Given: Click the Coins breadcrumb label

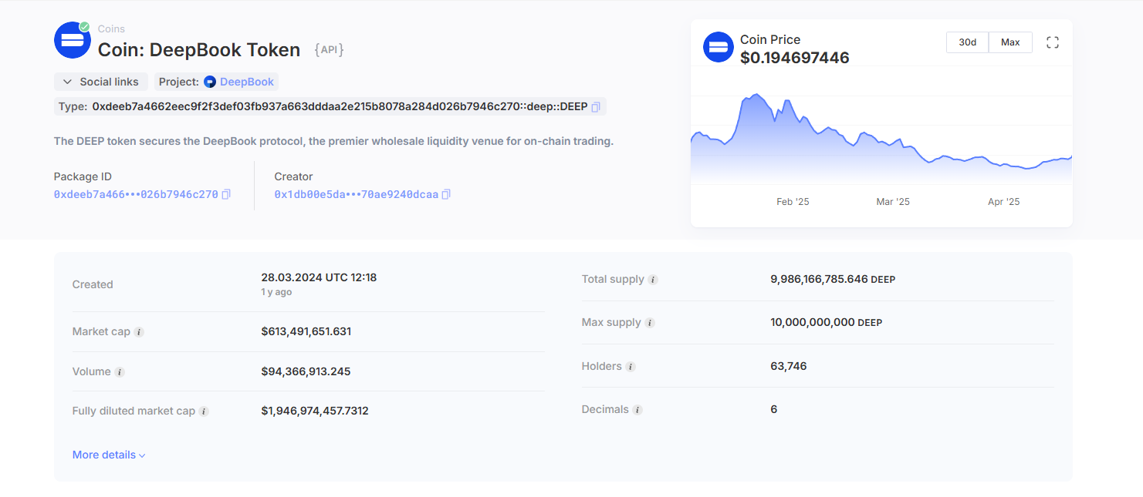Looking at the screenshot, I should click(111, 29).
